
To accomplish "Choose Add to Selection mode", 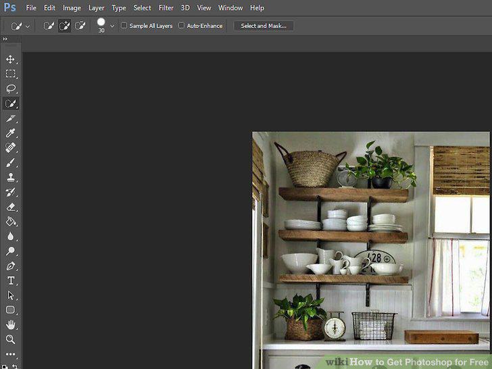I will pos(64,26).
